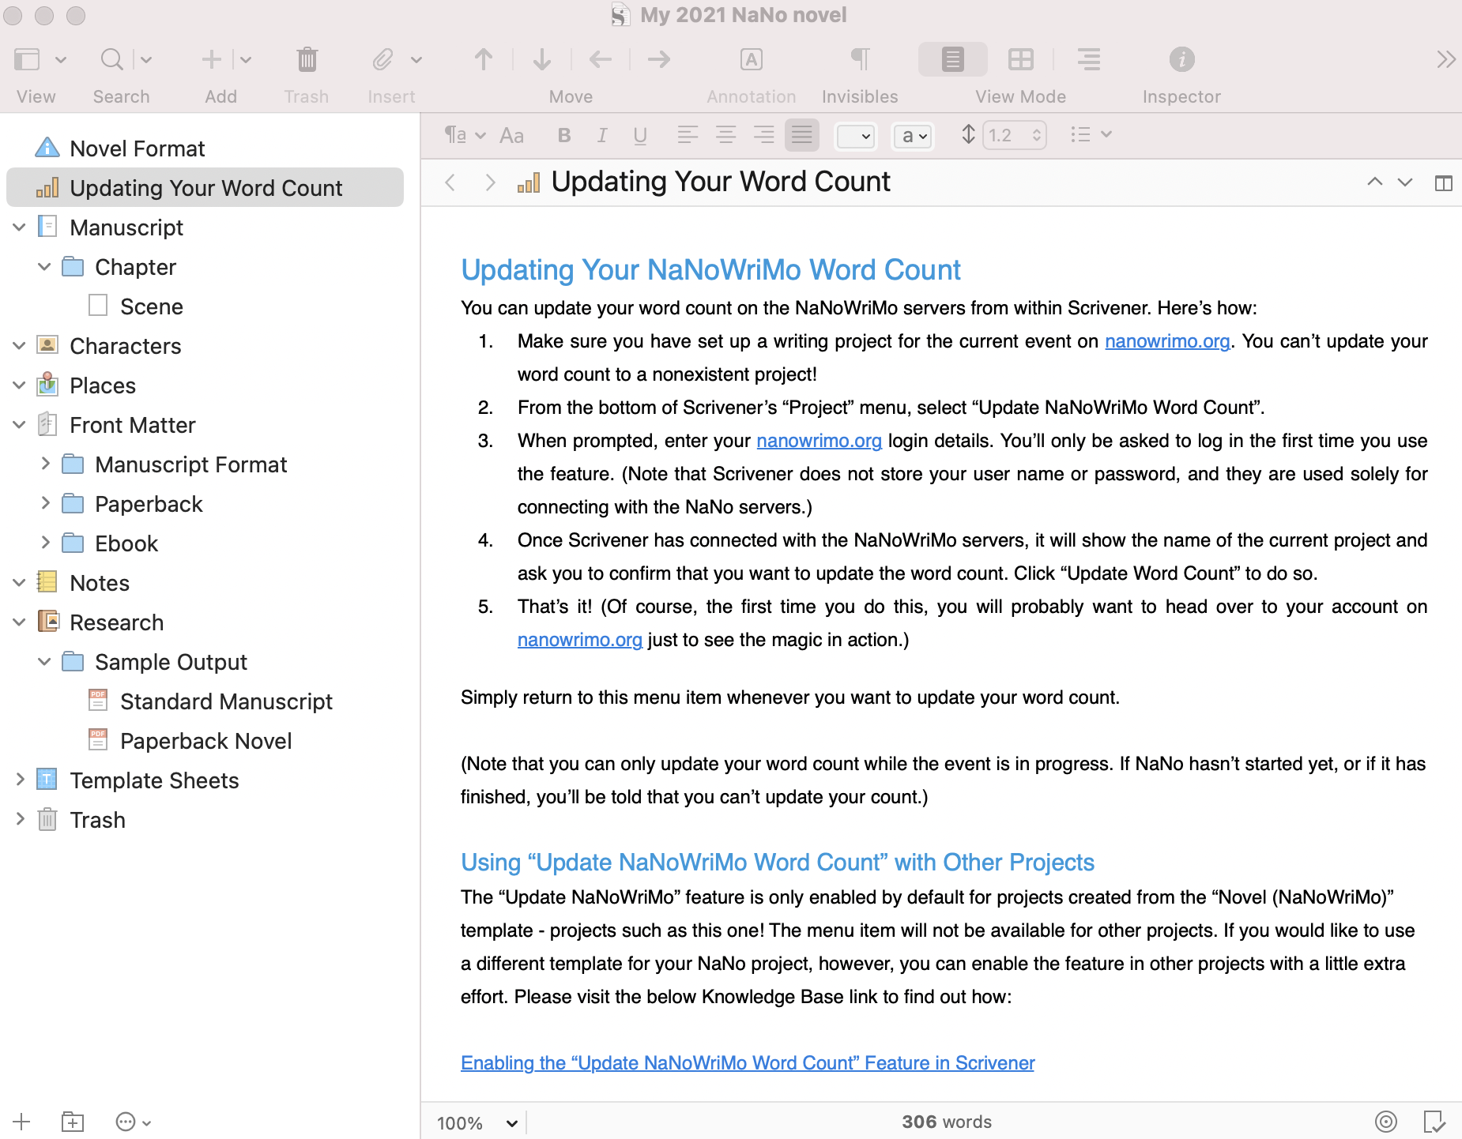The image size is (1462, 1139).
Task: Open Search options dropdown arrow
Action: point(146,60)
